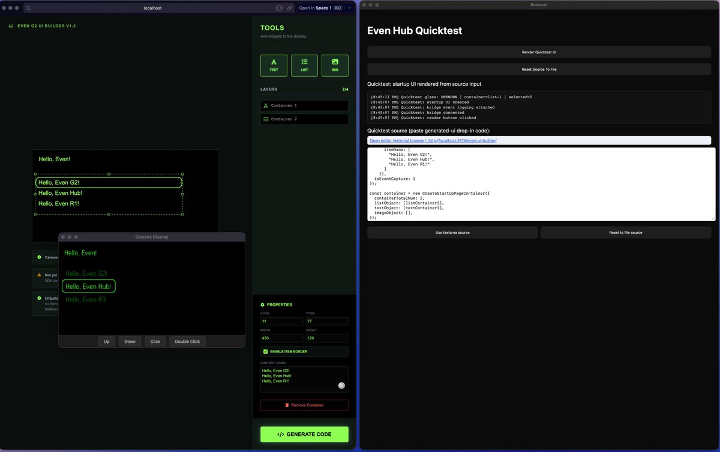Viewport: 720px width, 452px height.
Task: Select Container 1 text layer
Action: [304, 106]
